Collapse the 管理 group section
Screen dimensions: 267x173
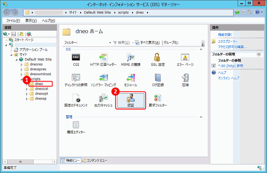click(x=201, y=117)
